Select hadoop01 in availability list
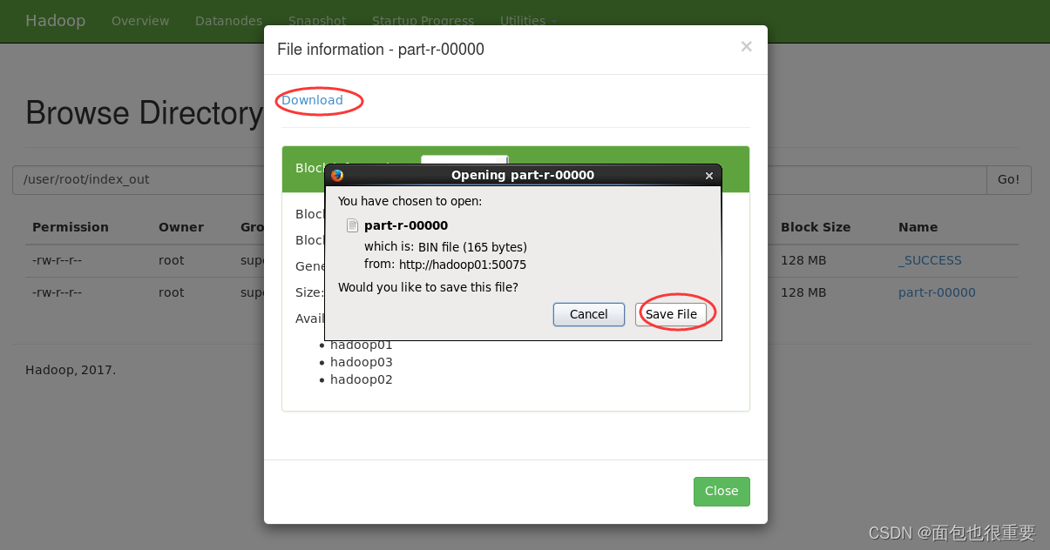 click(362, 345)
